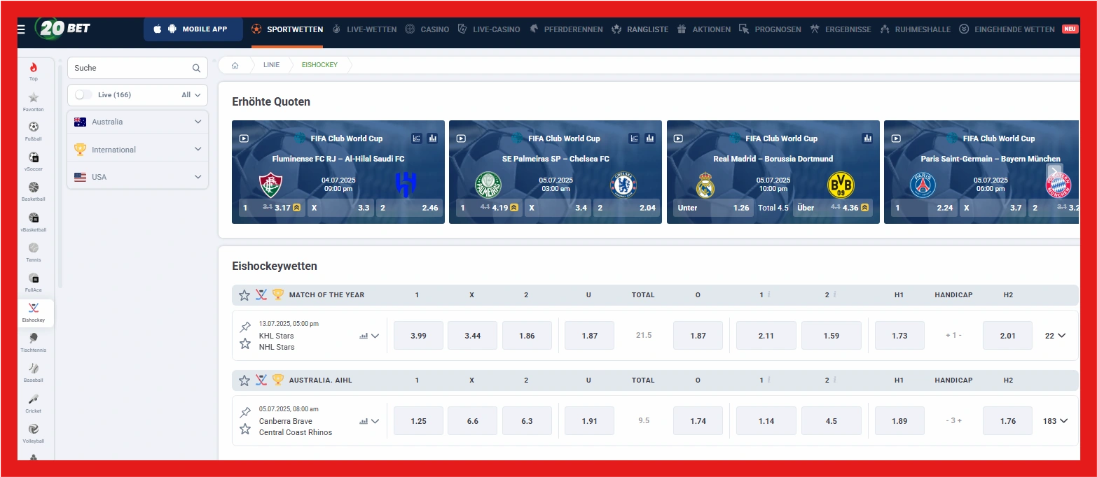This screenshot has height=477, width=1097.
Task: Expand the Australia country list
Action: point(138,122)
